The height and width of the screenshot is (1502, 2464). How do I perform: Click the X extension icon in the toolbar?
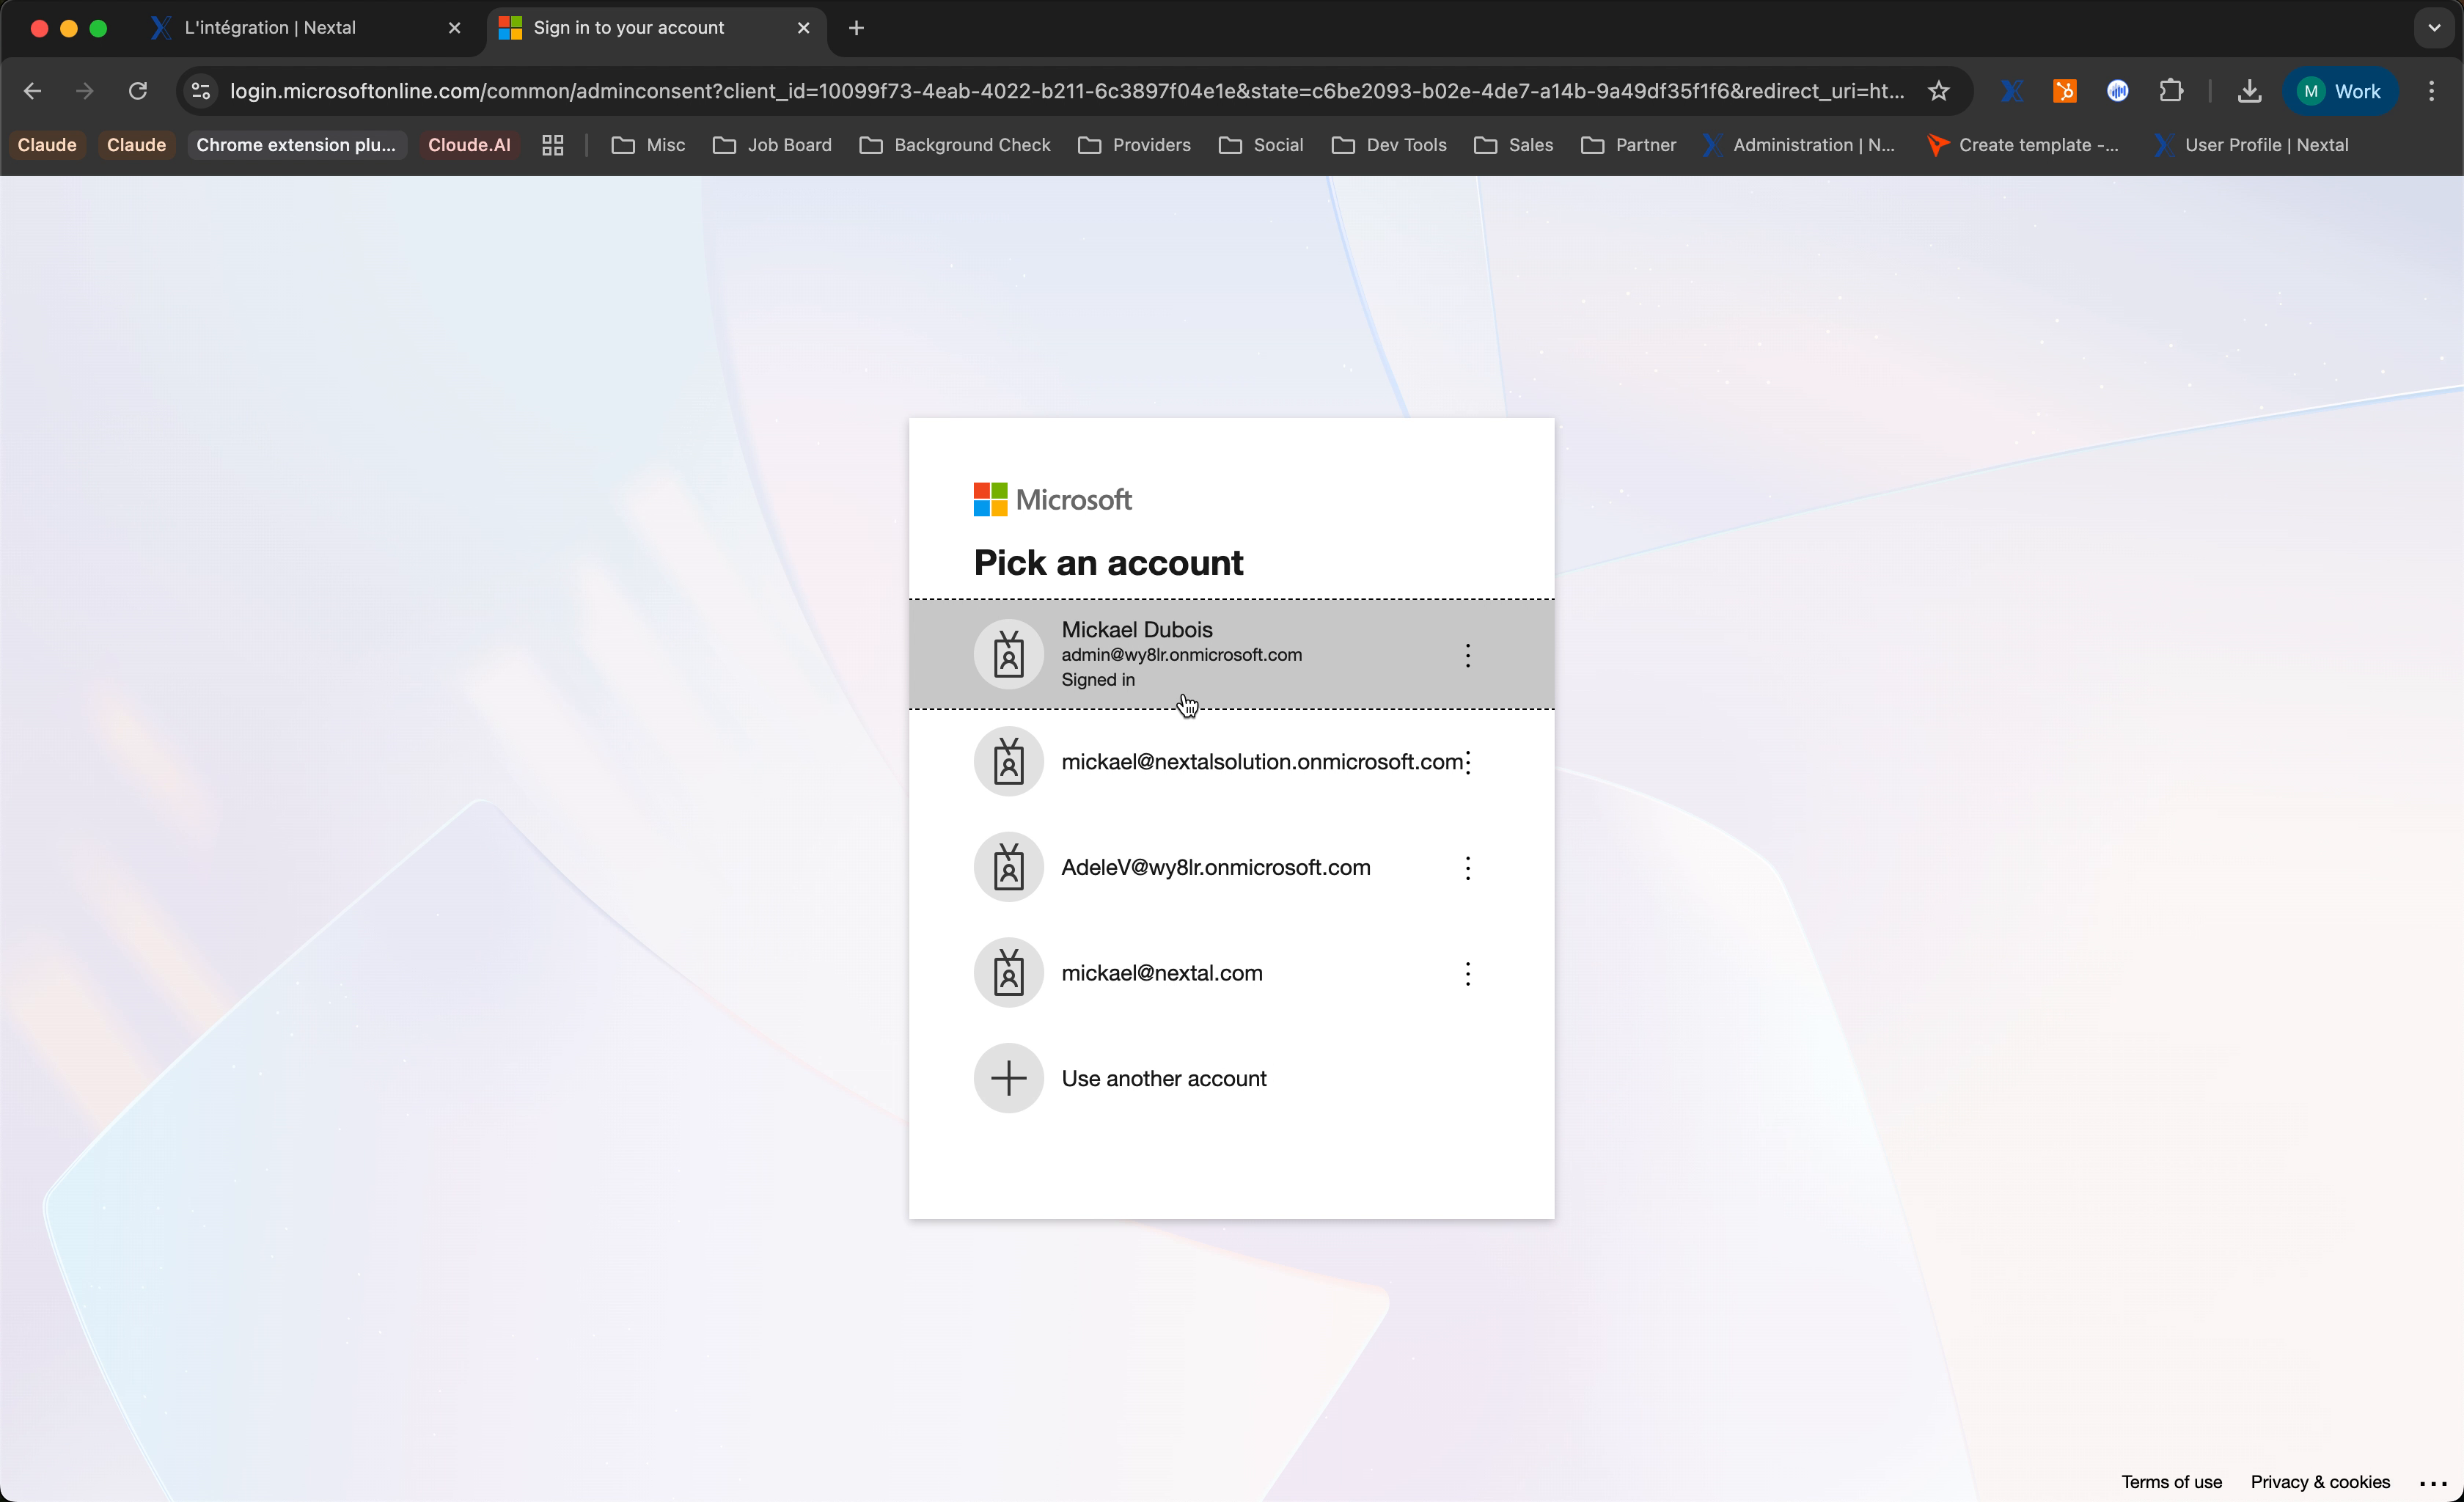[x=2011, y=91]
